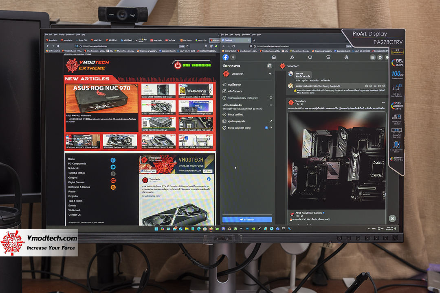Screen dimensions: 440x293
Task: Open a new tab in Facebook browser window
Action: pyautogui.click(x=254, y=40)
